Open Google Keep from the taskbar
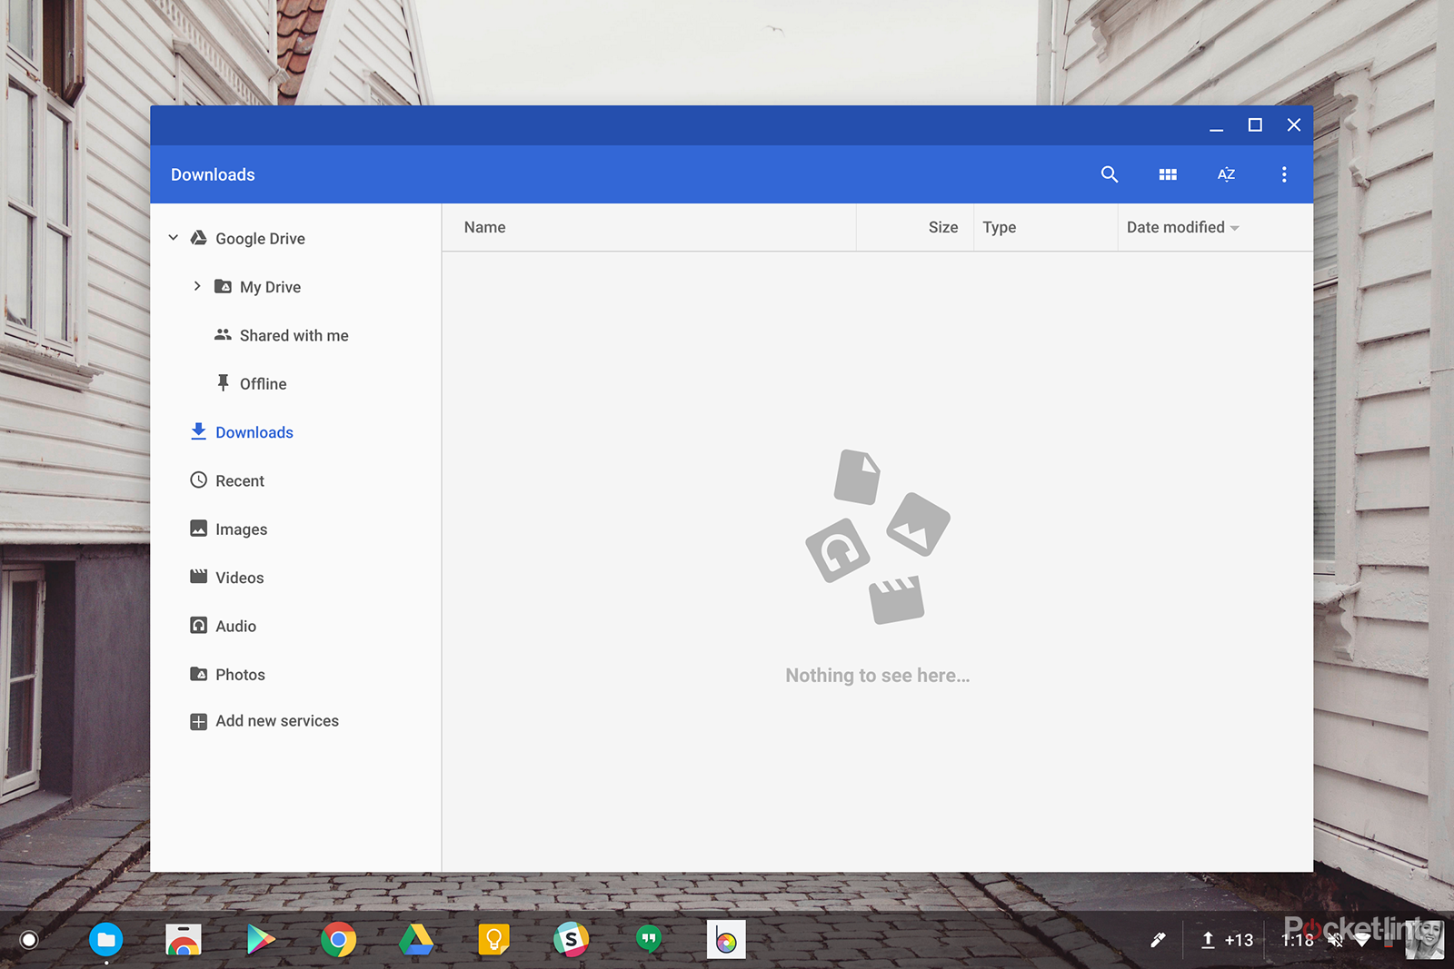Viewport: 1454px width, 969px height. pos(493,940)
